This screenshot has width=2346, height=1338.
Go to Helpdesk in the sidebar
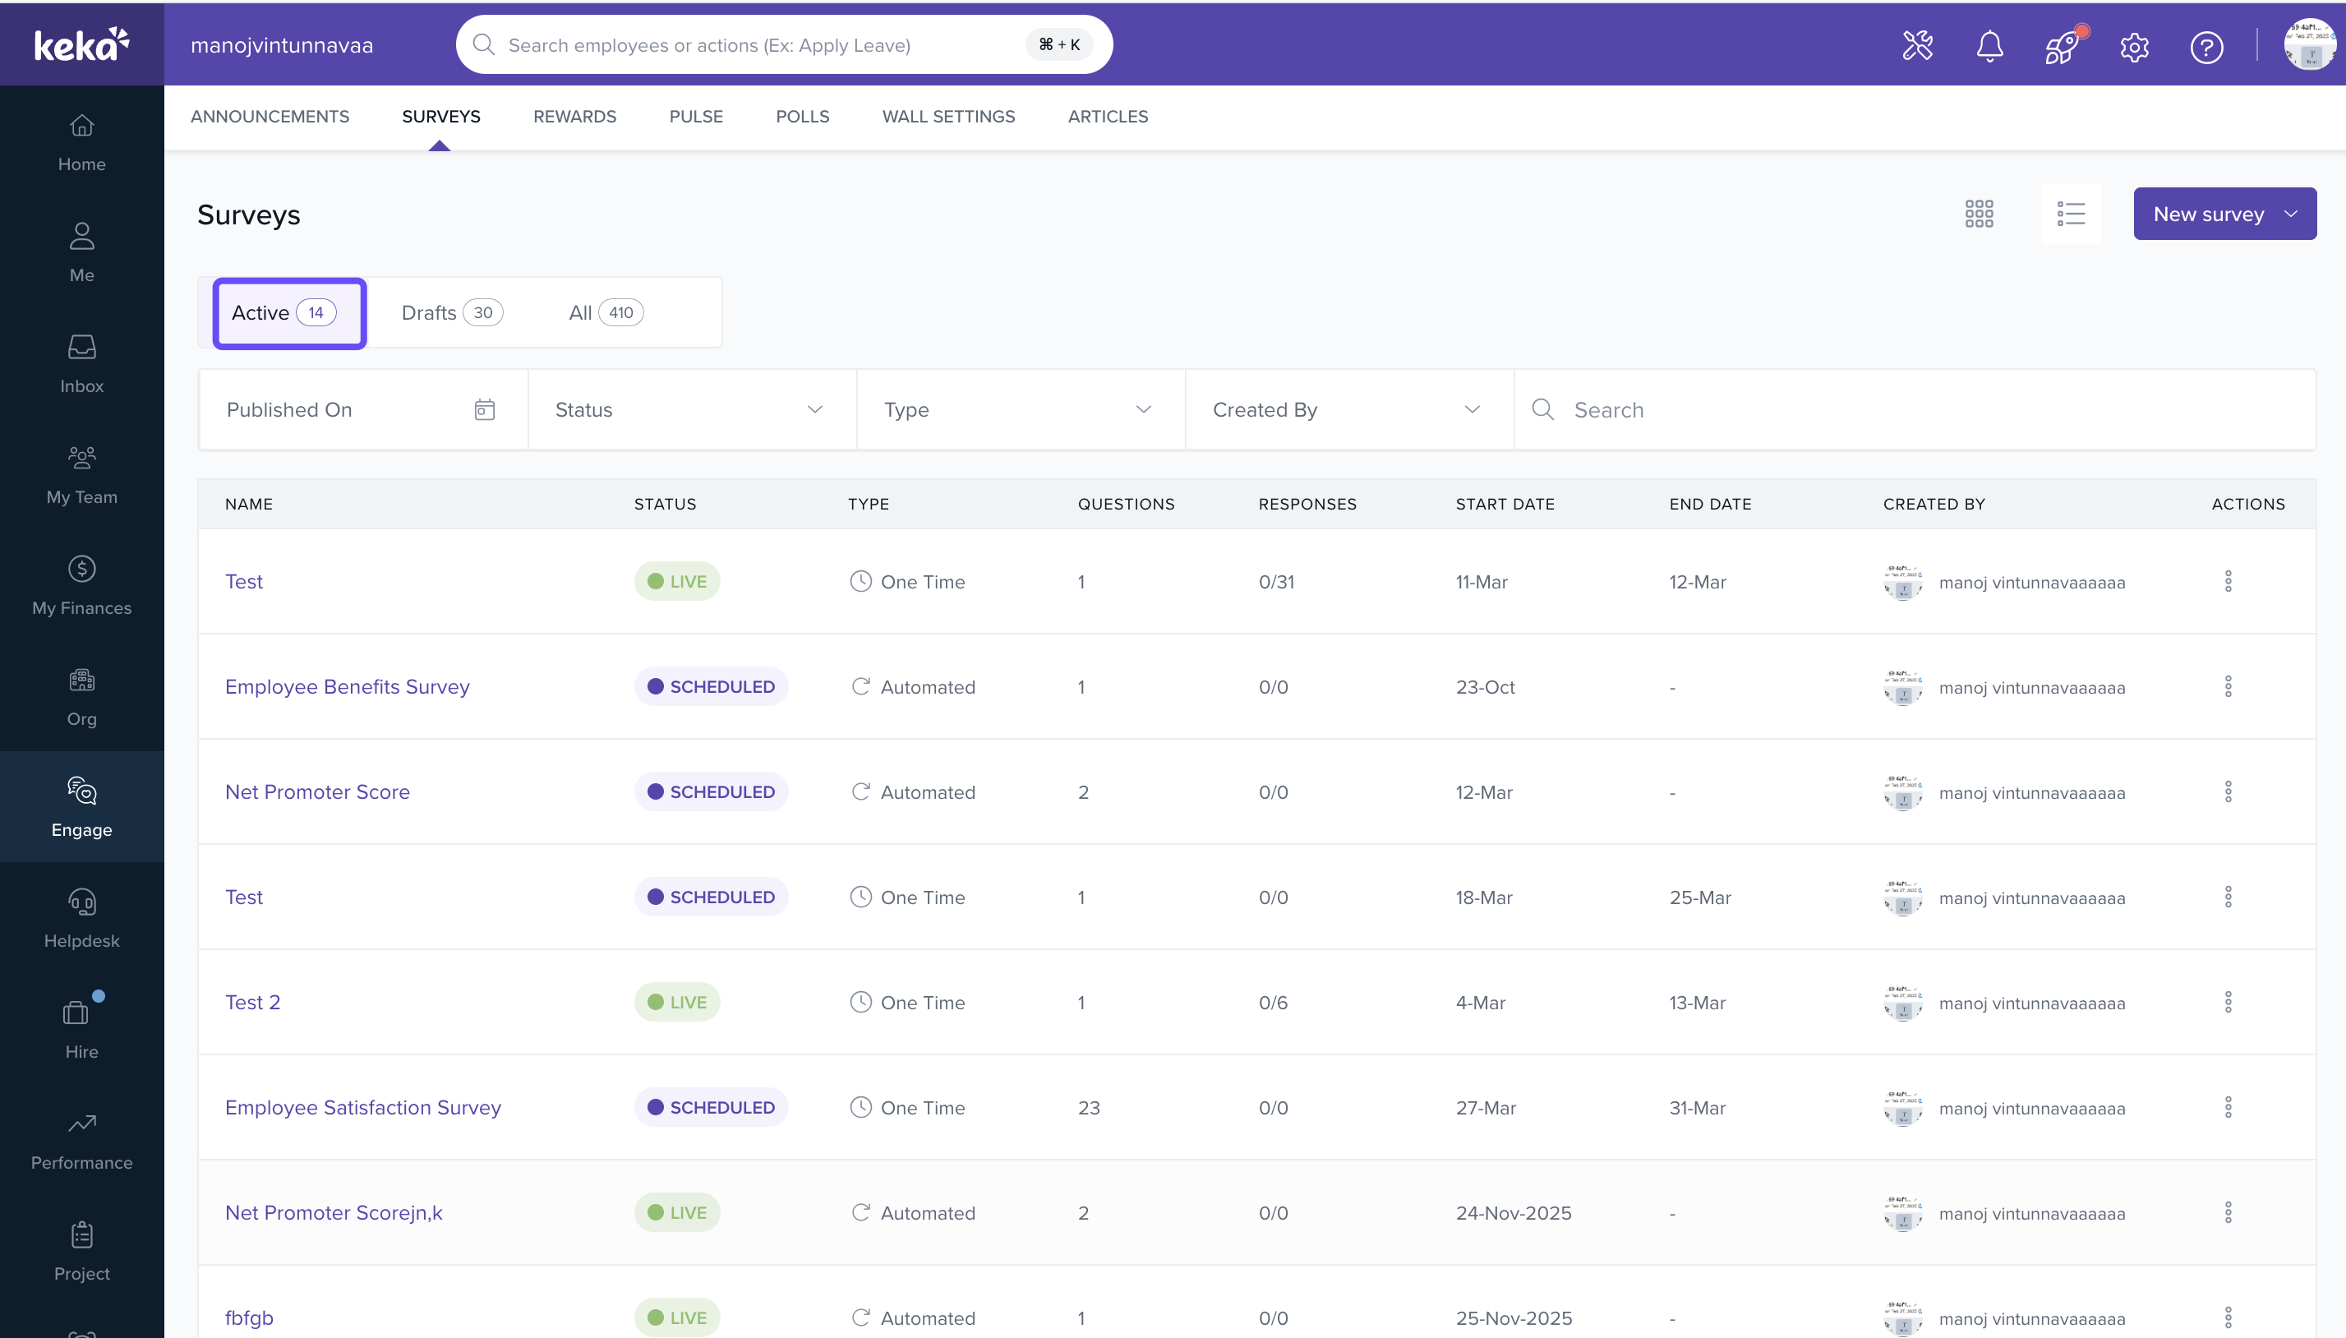[x=81, y=917]
